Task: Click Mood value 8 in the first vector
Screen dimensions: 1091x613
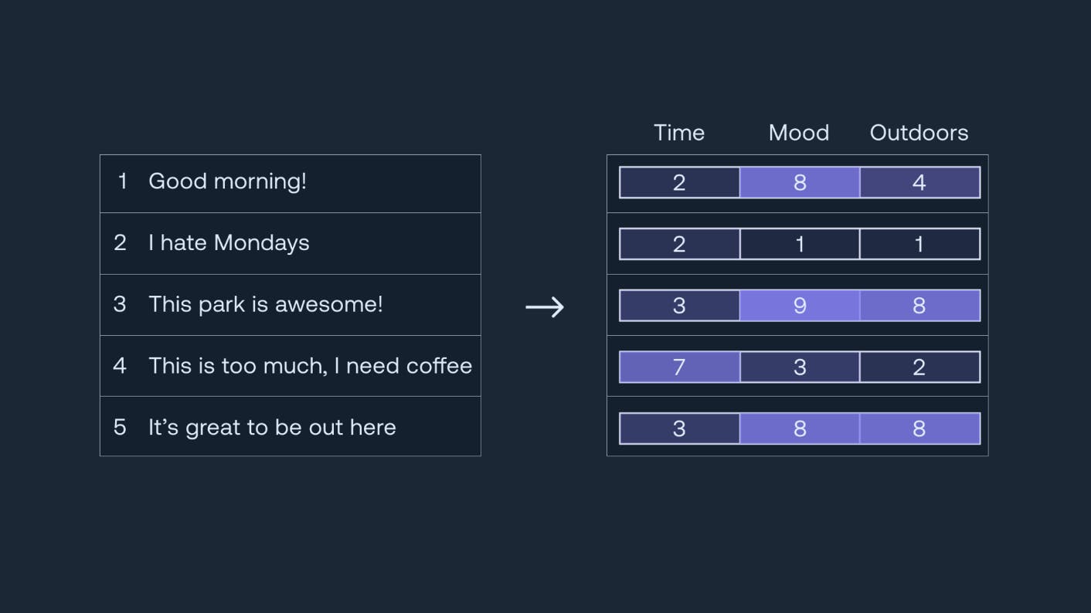Action: pyautogui.click(x=800, y=183)
